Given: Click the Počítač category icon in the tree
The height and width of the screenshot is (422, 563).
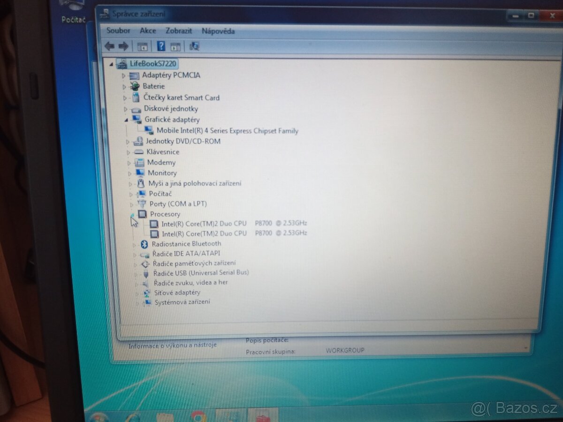Looking at the screenshot, I should 141,194.
